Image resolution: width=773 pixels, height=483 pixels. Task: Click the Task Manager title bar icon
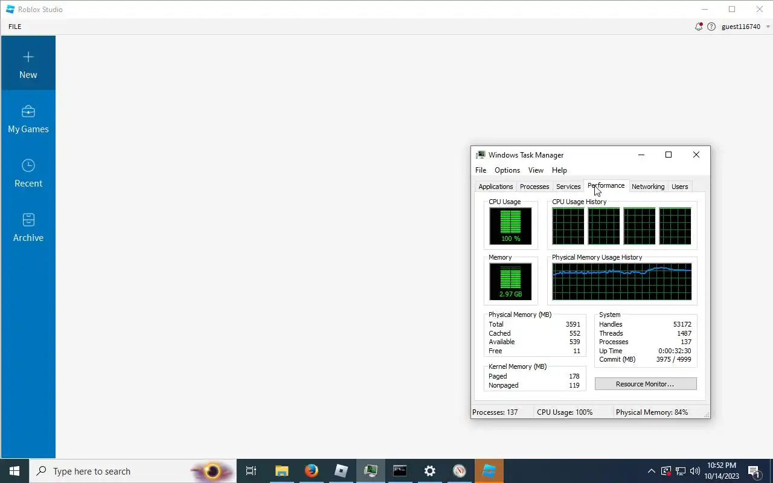click(x=481, y=155)
